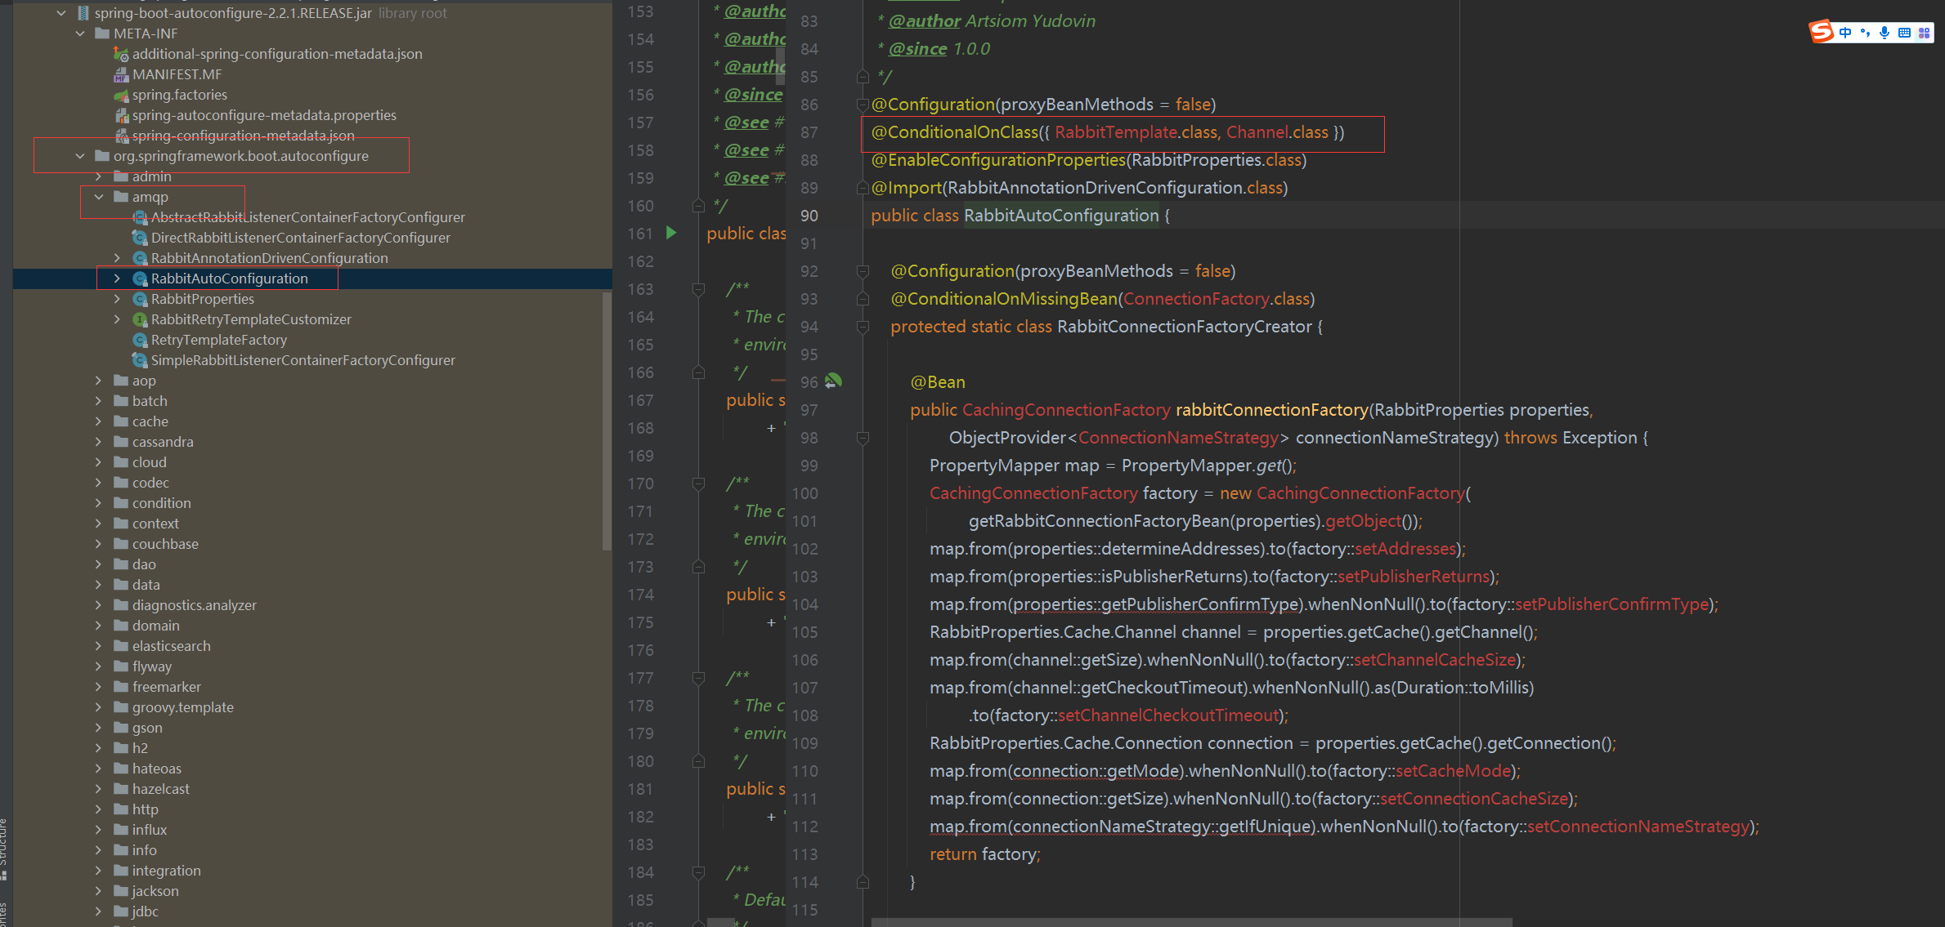Click the spring-boot-autoconfigure jar library icon
Viewport: 1945px width, 927px height.
point(82,12)
